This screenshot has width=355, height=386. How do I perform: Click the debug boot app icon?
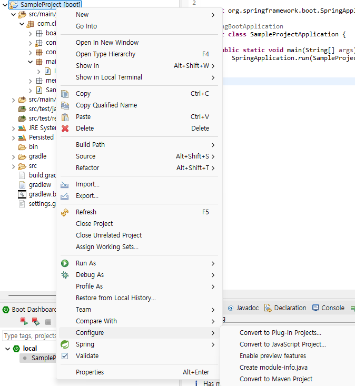(x=36, y=321)
